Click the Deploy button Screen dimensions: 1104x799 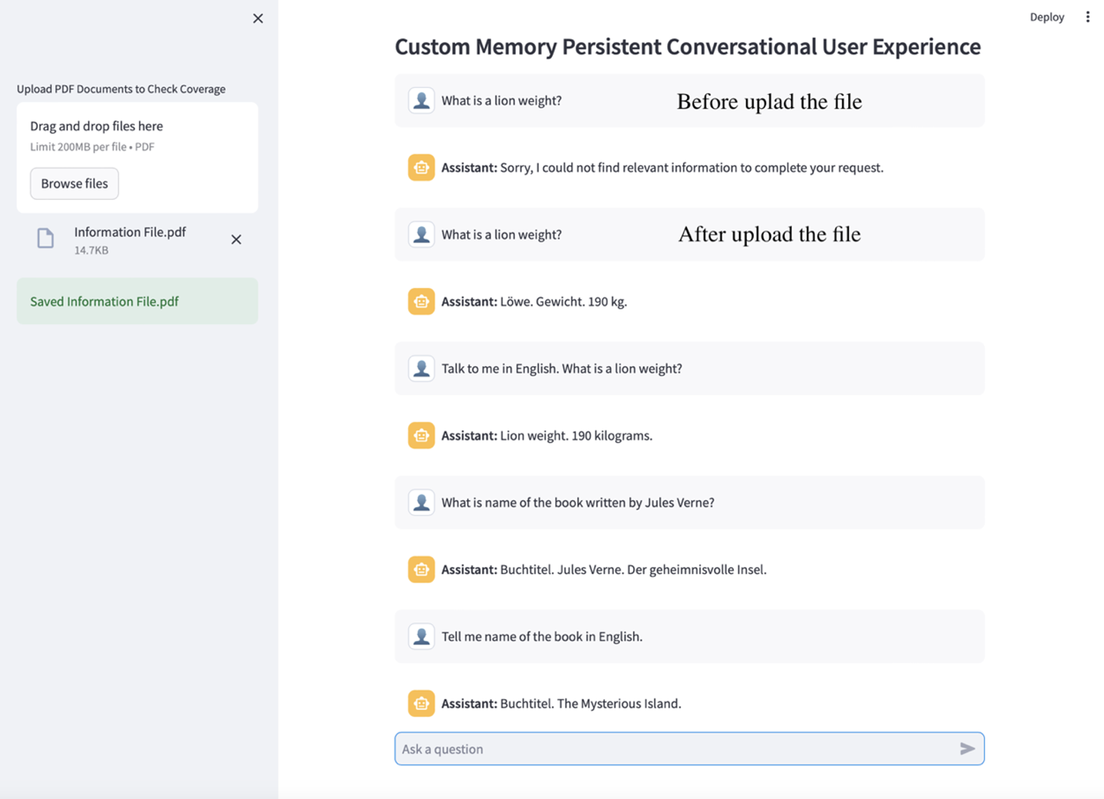pos(1046,17)
